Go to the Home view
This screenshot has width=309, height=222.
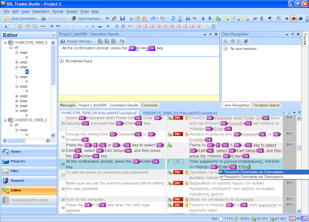click(x=29, y=151)
